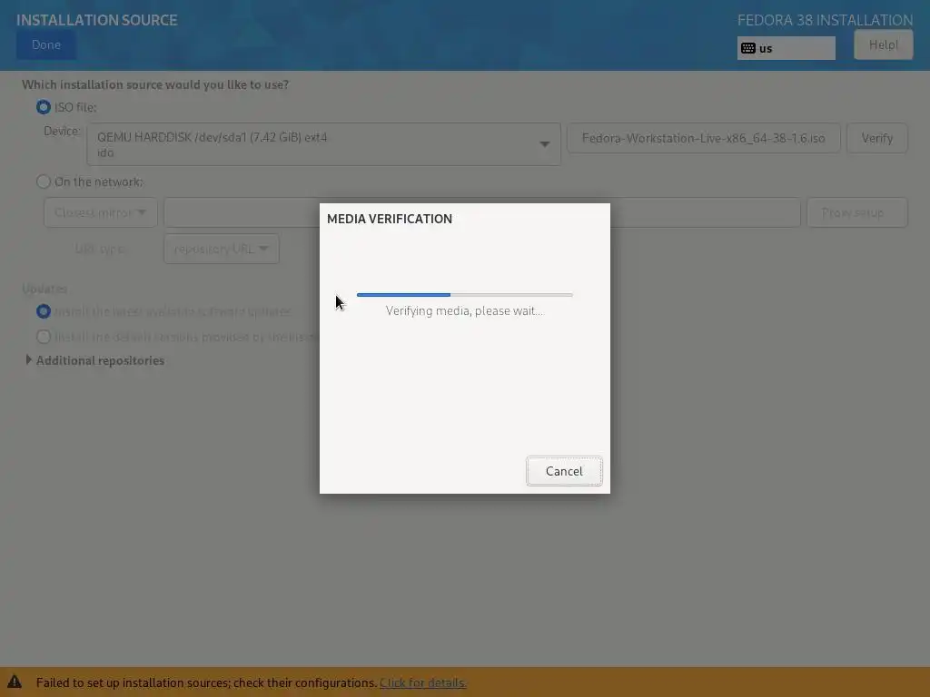Cancel the media verification
The height and width of the screenshot is (697, 930).
[564, 471]
